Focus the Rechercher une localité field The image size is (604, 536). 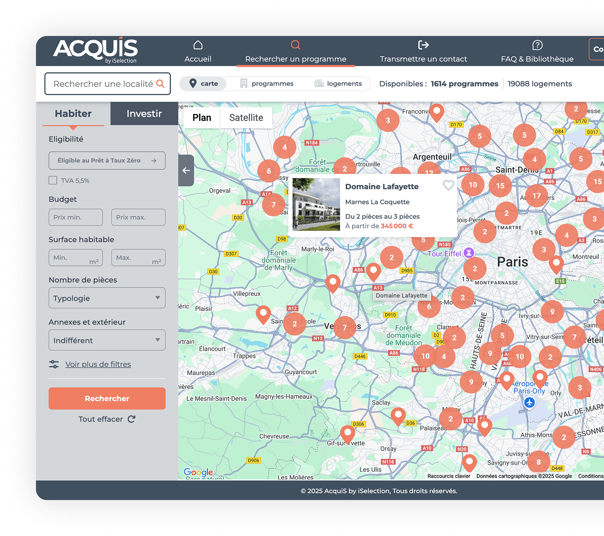(x=107, y=84)
